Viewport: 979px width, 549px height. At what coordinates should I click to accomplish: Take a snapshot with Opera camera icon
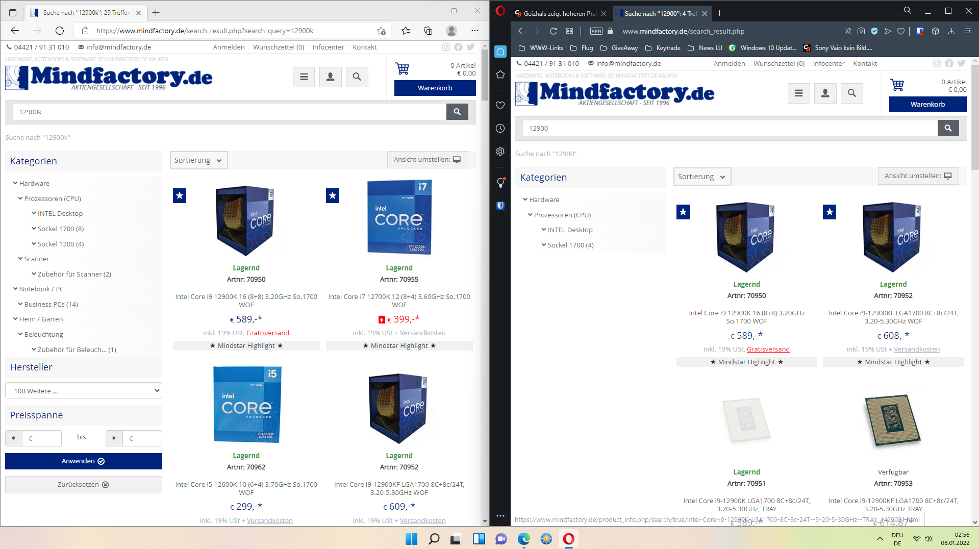tap(861, 31)
